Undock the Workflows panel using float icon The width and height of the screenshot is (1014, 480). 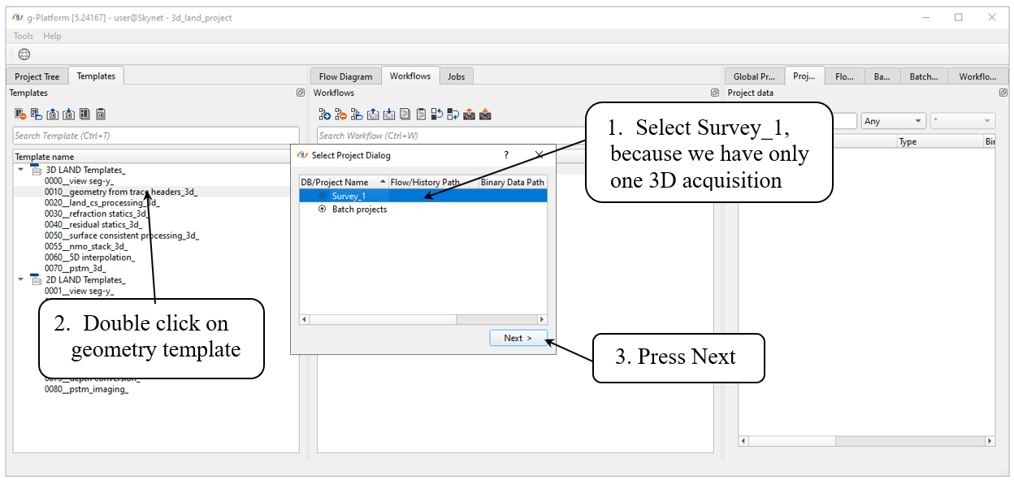(715, 93)
